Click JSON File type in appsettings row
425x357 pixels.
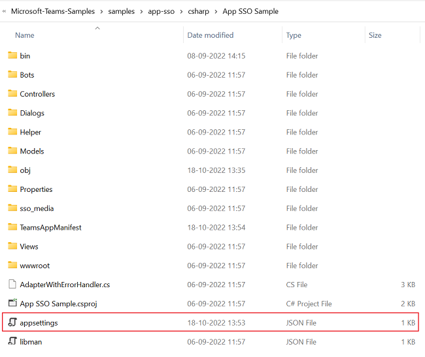pos(301,323)
